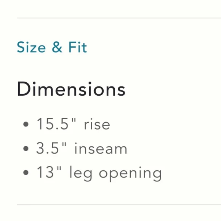The image size is (221, 221).
Task: Click the word "Size" in the teal header
Action: point(31,47)
